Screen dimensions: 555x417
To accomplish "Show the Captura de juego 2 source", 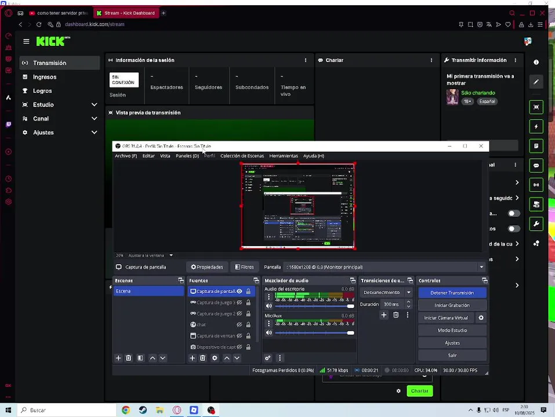I will click(240, 313).
